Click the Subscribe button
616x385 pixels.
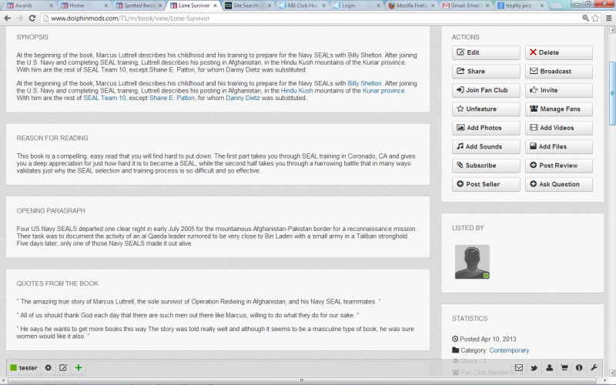(486, 166)
